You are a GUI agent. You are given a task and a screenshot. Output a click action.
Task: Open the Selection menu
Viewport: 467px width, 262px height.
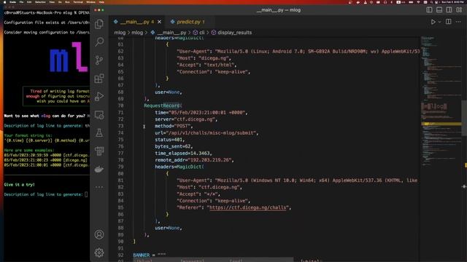click(x=41, y=1)
